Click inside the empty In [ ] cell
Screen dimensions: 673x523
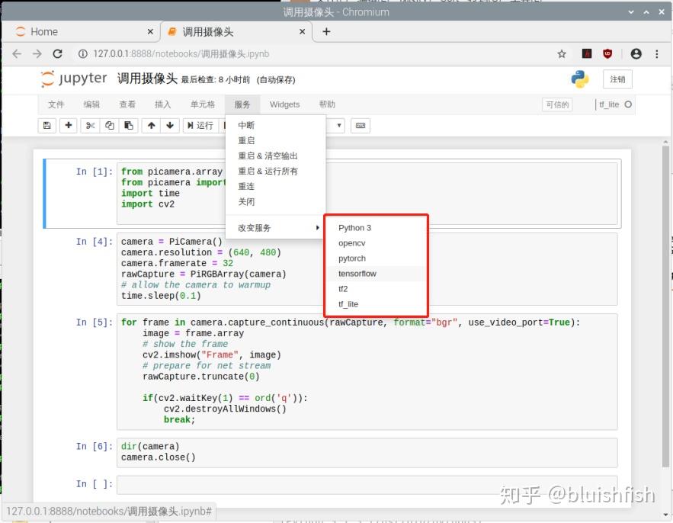(305, 483)
